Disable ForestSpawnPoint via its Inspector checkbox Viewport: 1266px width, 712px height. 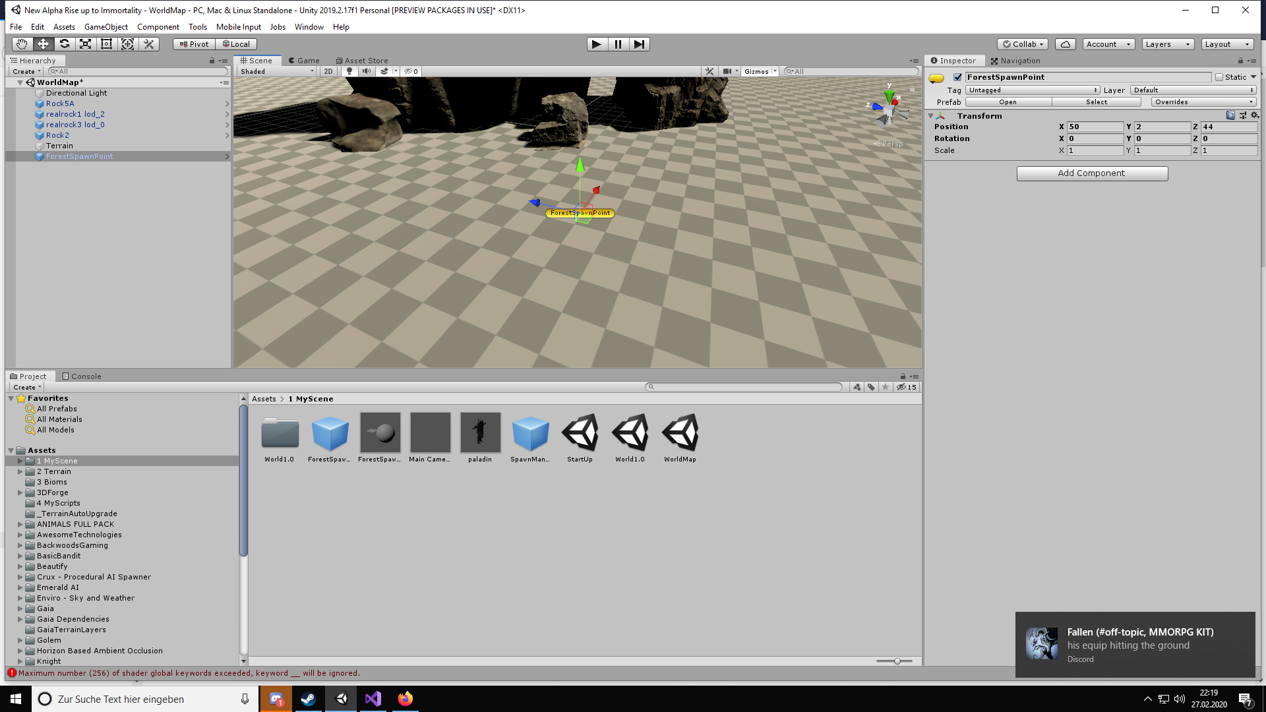coord(958,76)
